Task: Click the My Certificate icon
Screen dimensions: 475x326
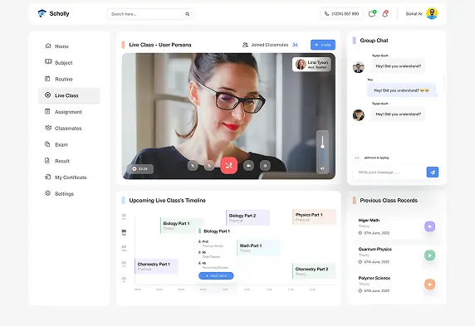Action: point(47,177)
